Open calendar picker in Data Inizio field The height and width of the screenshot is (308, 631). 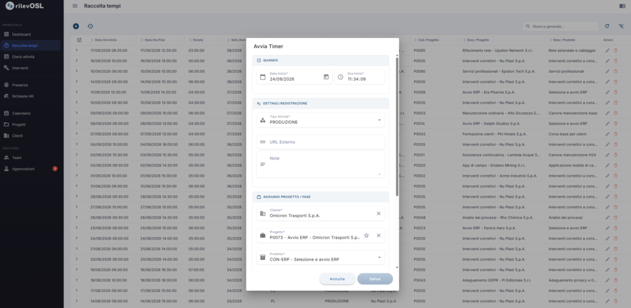coord(326,77)
